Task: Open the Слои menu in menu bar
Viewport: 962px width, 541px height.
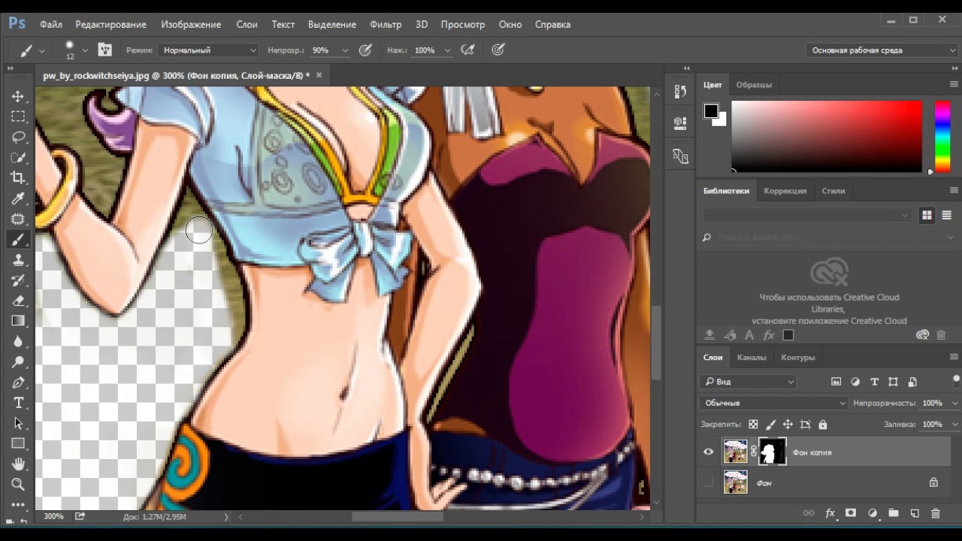Action: (247, 24)
